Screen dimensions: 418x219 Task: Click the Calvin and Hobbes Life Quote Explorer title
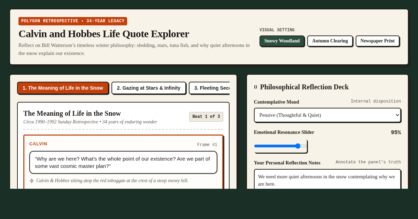click(104, 34)
